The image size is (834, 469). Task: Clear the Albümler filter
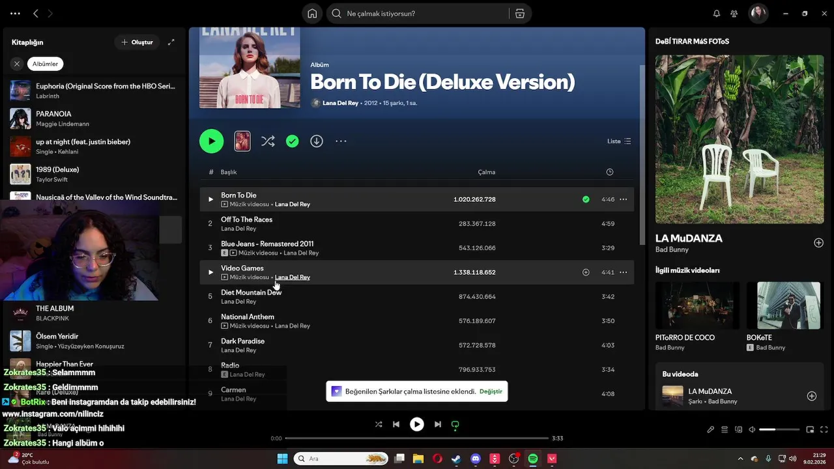pyautogui.click(x=17, y=64)
